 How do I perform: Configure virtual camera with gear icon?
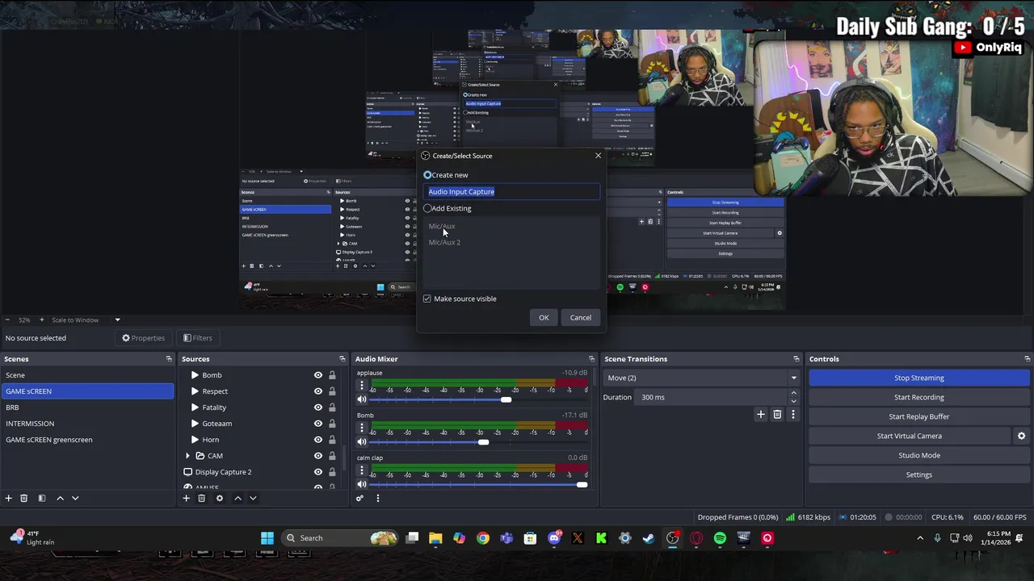pyautogui.click(x=1021, y=436)
